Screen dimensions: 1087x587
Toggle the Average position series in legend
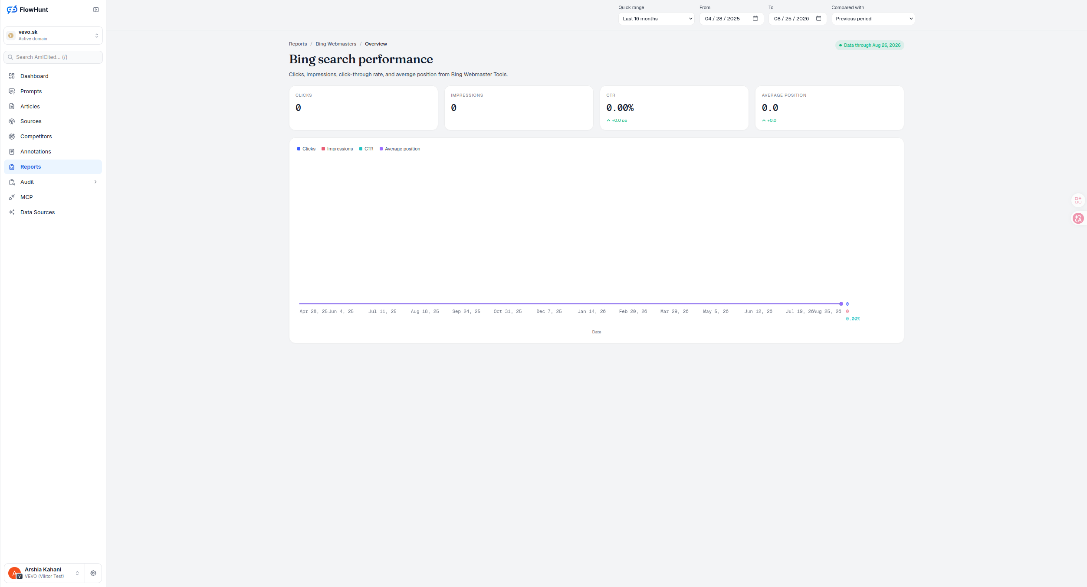pyautogui.click(x=400, y=149)
